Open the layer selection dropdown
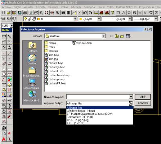 (x=75, y=19)
